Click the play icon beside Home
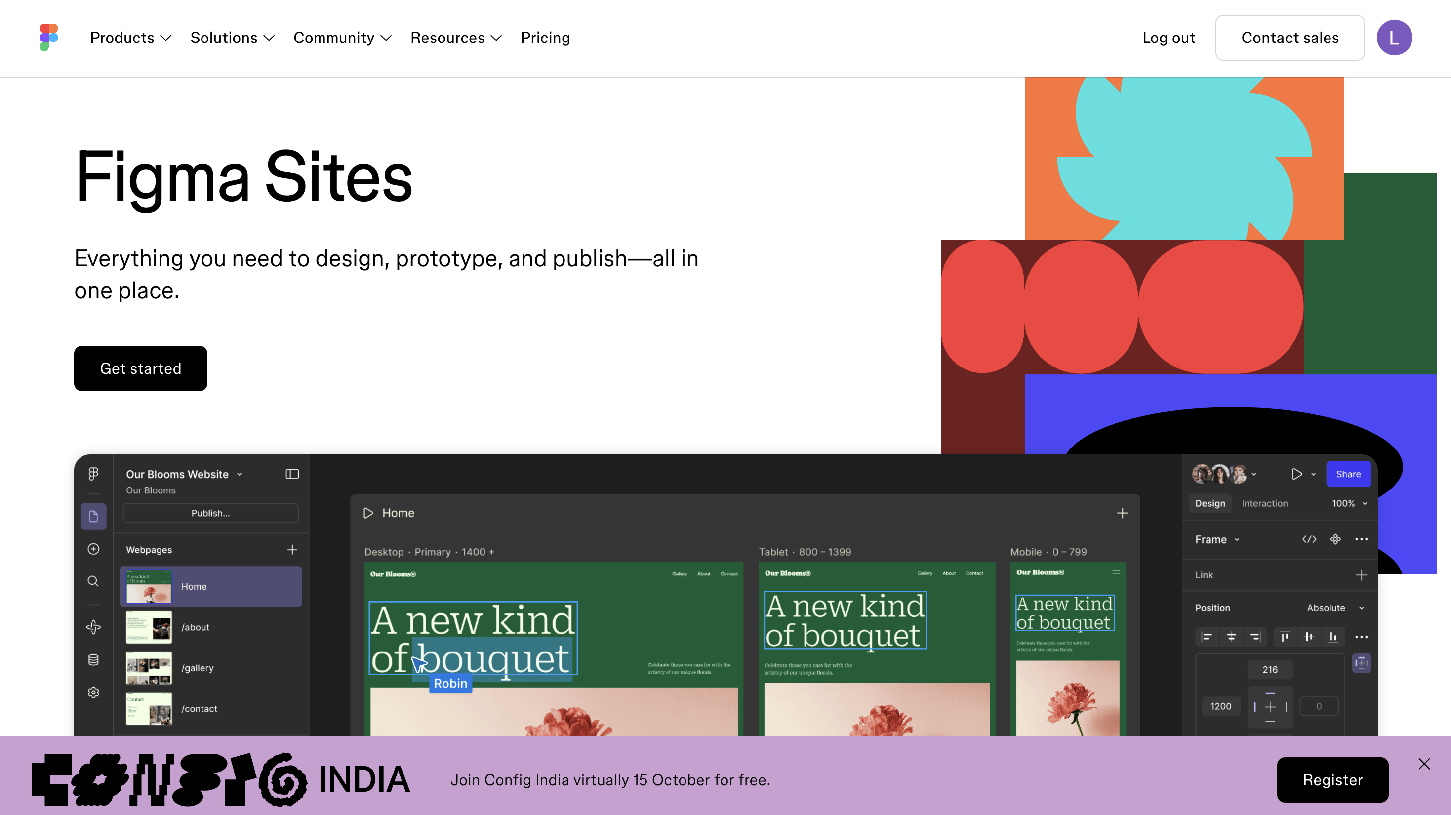 368,513
